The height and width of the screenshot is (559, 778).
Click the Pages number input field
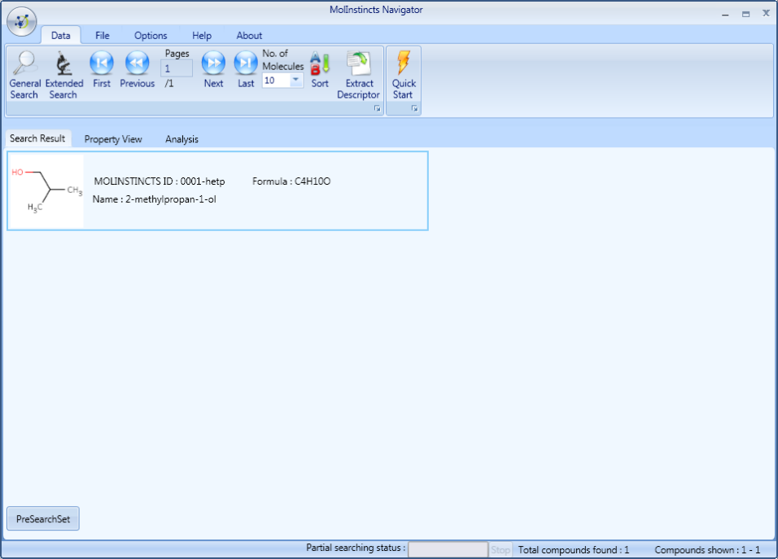176,68
